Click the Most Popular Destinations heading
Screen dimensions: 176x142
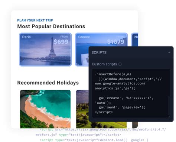pyautogui.click(x=51, y=26)
